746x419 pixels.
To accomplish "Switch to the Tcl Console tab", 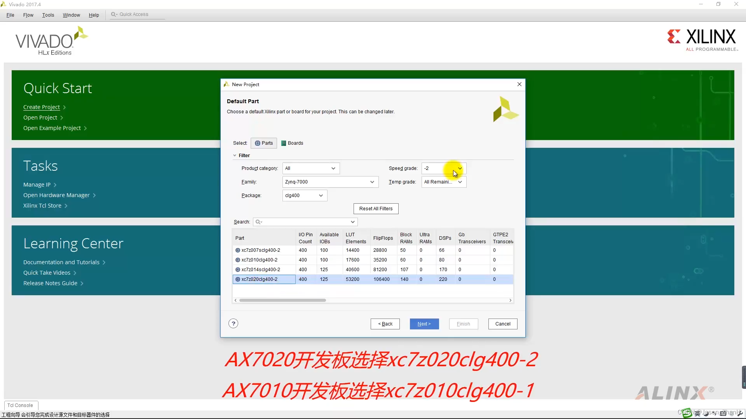I will (21, 405).
